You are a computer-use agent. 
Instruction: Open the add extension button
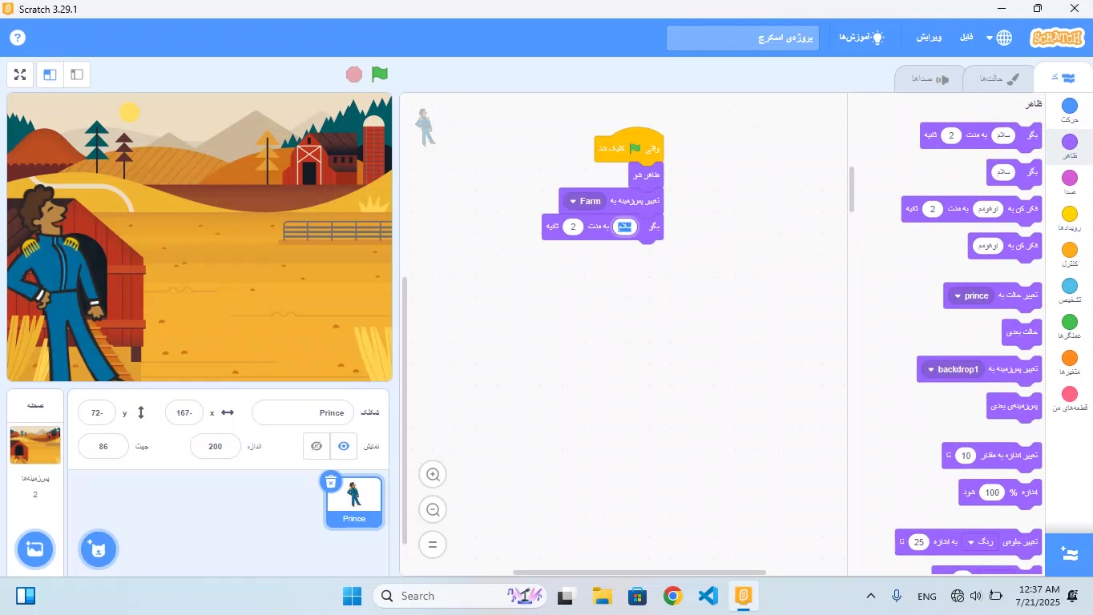pos(1069,554)
